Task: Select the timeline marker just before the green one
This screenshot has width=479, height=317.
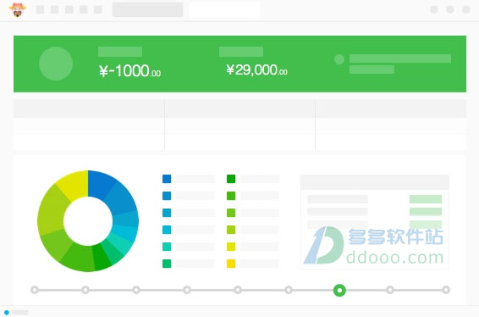Action: pos(289,290)
